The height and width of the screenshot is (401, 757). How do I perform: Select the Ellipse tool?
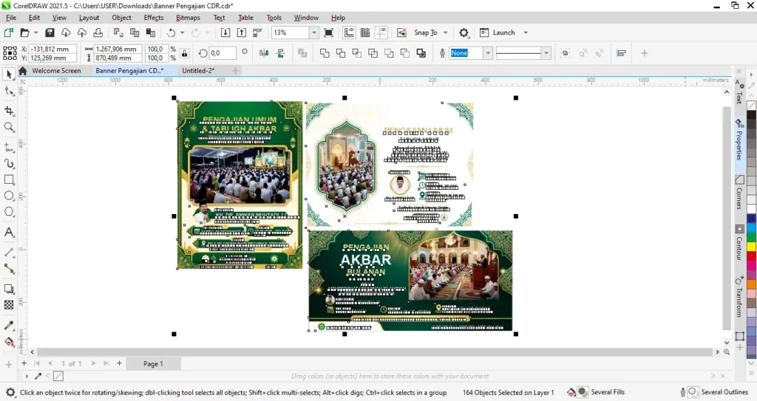click(x=9, y=196)
